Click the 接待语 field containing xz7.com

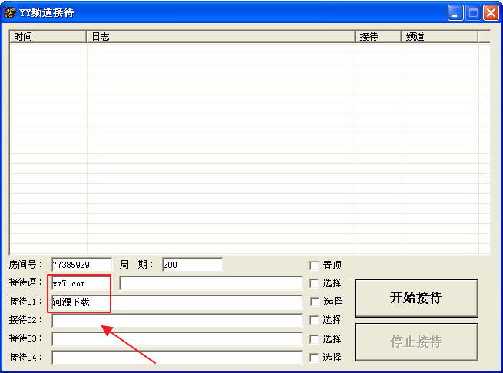(x=81, y=283)
